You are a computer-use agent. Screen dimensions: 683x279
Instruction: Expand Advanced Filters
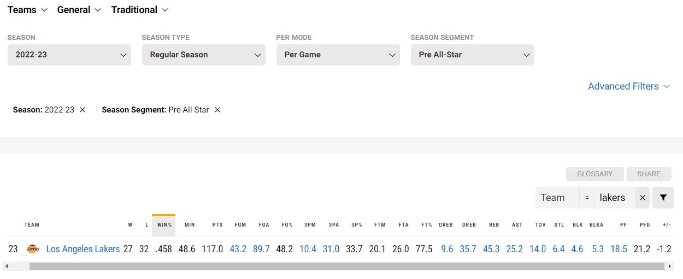pos(629,86)
